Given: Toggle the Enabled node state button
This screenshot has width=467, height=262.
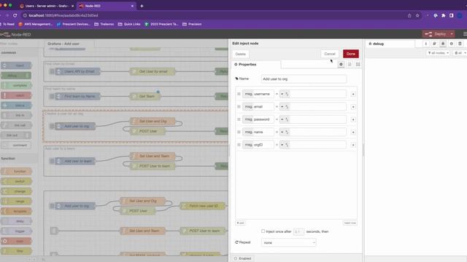Looking at the screenshot, I should 243,258.
